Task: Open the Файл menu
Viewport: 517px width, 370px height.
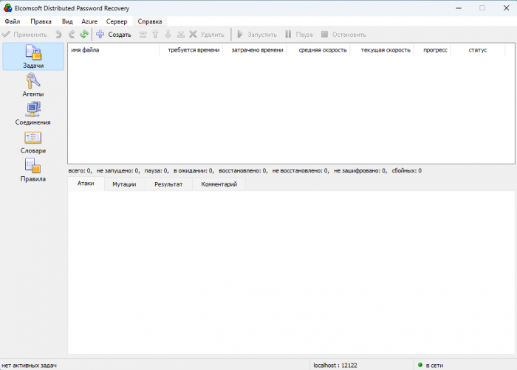Action: pyautogui.click(x=13, y=21)
